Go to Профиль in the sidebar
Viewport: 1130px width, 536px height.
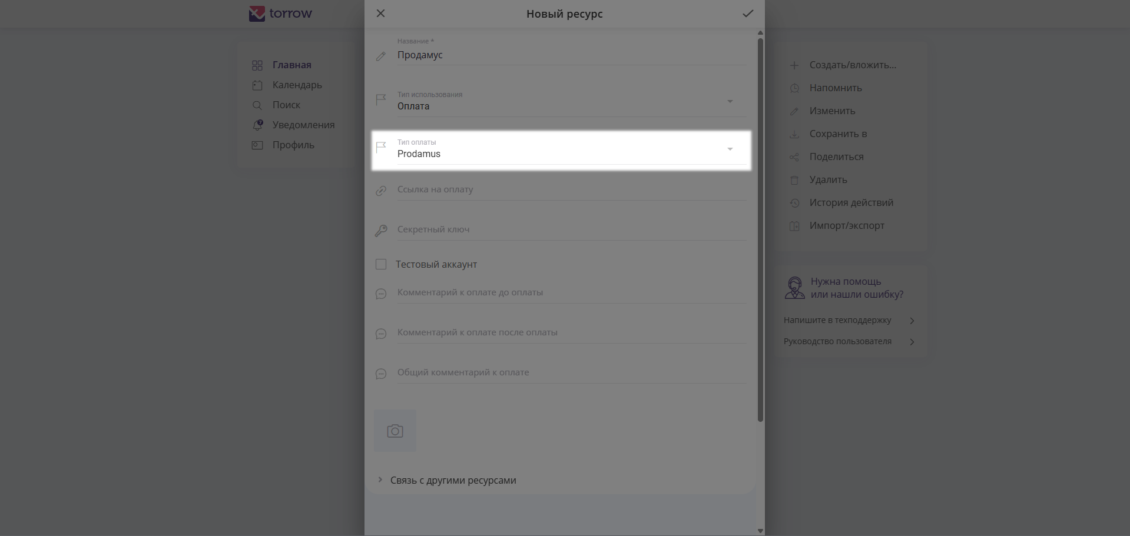click(293, 145)
